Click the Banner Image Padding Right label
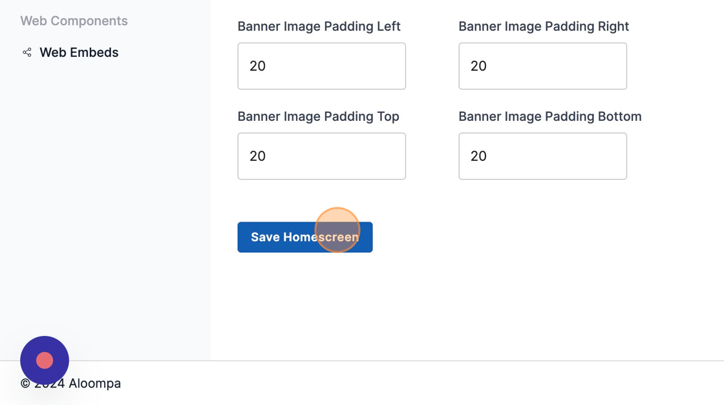 544,26
